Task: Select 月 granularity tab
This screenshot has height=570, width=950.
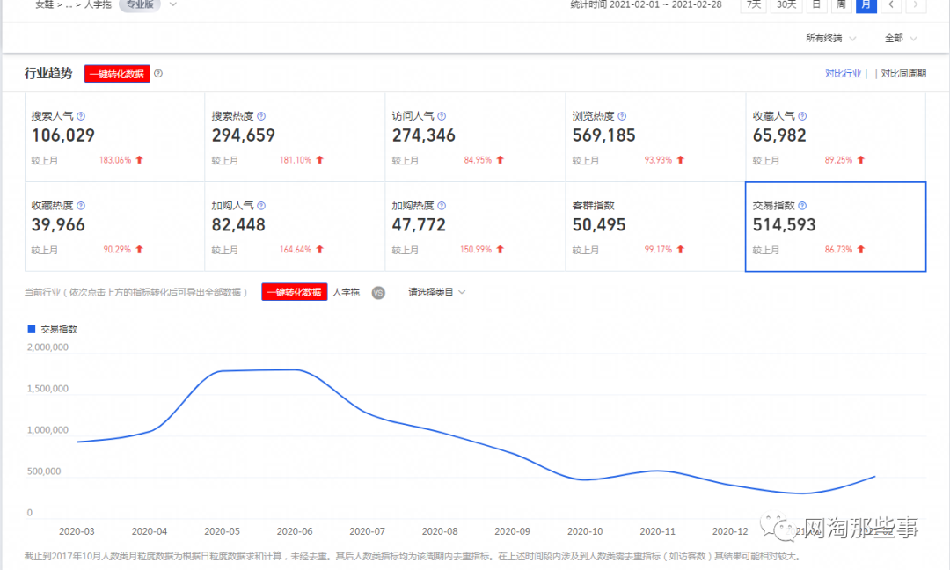Action: (866, 5)
